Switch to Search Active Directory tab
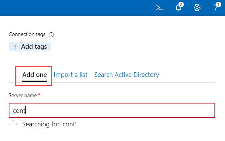The image size is (225, 141). click(127, 75)
